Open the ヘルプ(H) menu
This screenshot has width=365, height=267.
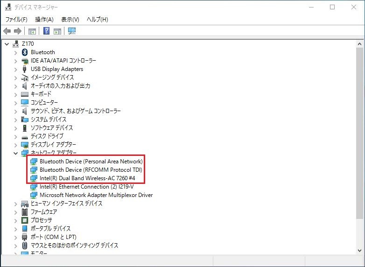click(x=97, y=19)
